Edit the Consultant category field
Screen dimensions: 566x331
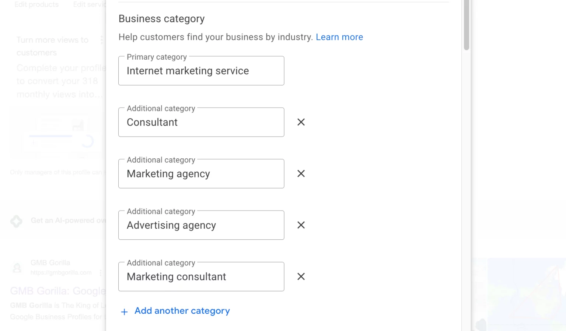pyautogui.click(x=201, y=123)
